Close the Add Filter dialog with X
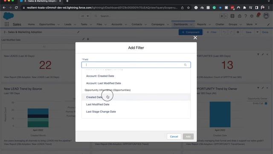 [195, 38]
